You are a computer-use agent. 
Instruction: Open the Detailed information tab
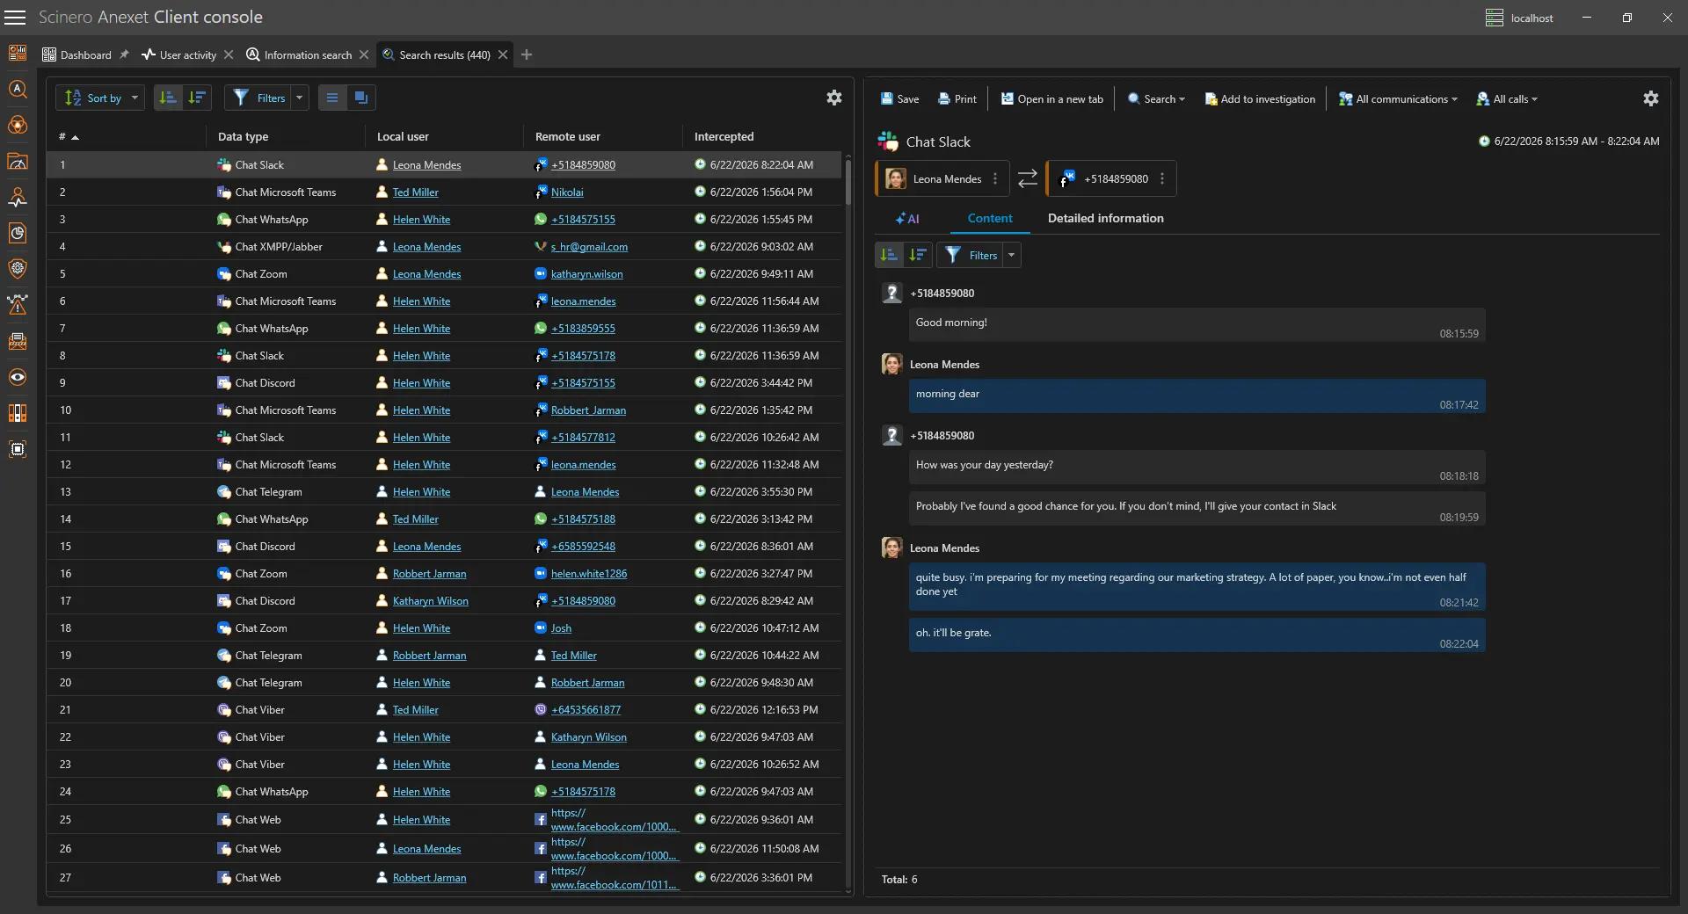1105,218
